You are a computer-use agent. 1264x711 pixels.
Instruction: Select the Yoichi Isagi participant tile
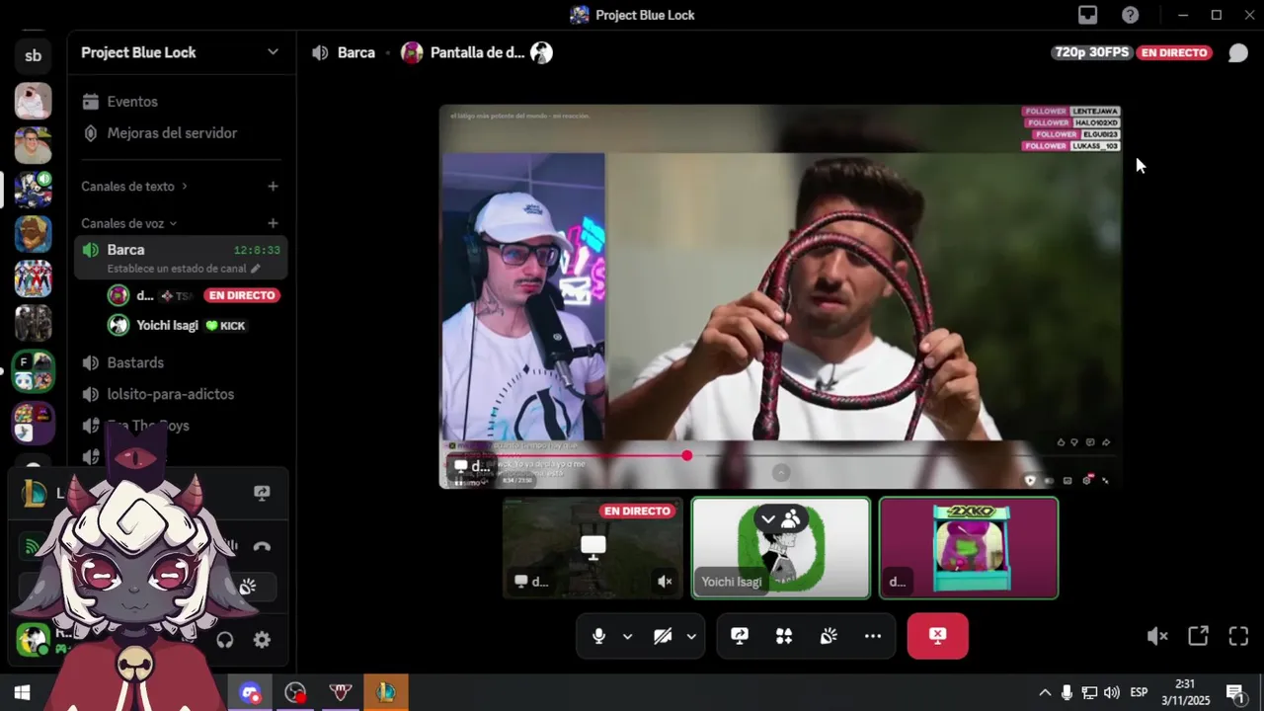pyautogui.click(x=781, y=548)
